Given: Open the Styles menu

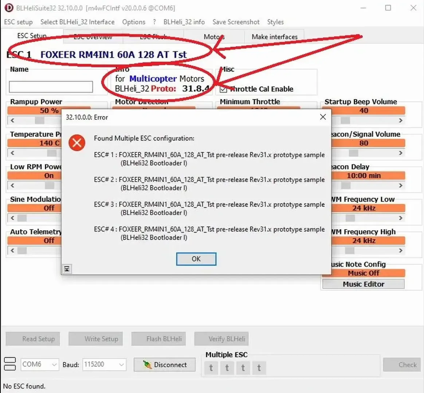Looking at the screenshot, I should [275, 22].
